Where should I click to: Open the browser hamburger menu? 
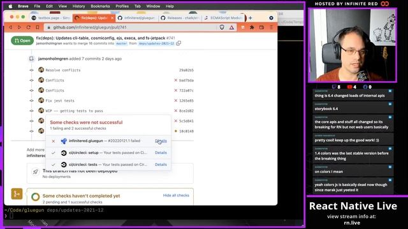[272, 27]
